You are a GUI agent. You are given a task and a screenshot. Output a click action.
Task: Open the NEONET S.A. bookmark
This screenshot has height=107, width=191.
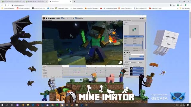[23, 8]
